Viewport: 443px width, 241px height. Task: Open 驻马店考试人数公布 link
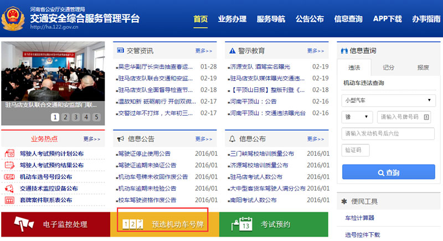(x=256, y=177)
